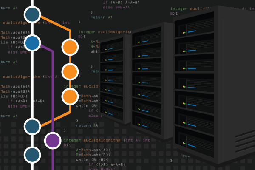The image size is (255, 170).
Task: Click teal merge node where orange branch rejoins
Action: tap(32, 126)
